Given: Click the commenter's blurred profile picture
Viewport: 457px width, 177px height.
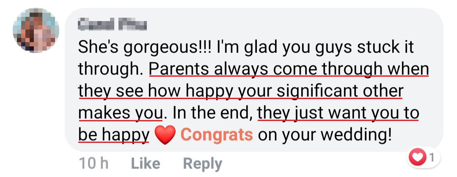Looking at the screenshot, I should tap(36, 32).
